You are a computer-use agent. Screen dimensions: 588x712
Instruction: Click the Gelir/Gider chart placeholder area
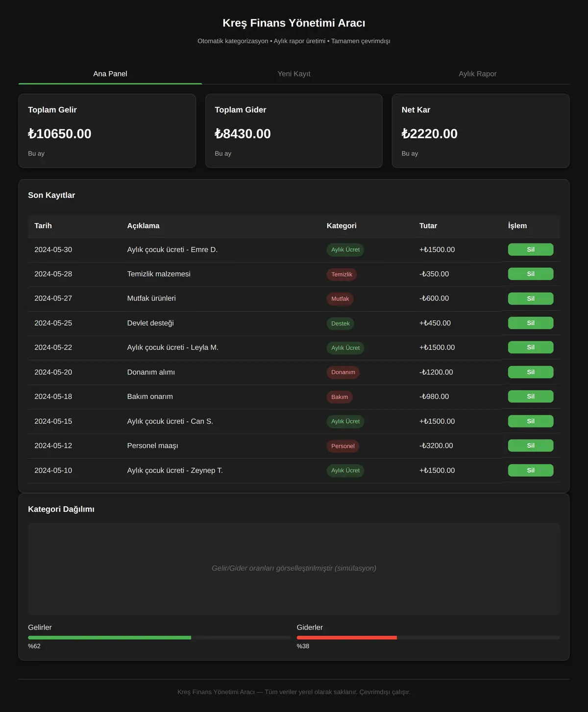coord(294,569)
